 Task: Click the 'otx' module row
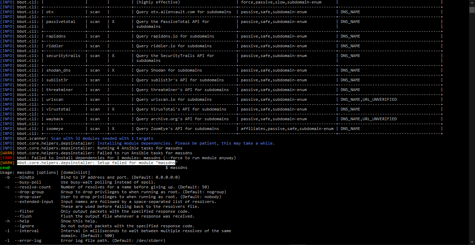50,11
